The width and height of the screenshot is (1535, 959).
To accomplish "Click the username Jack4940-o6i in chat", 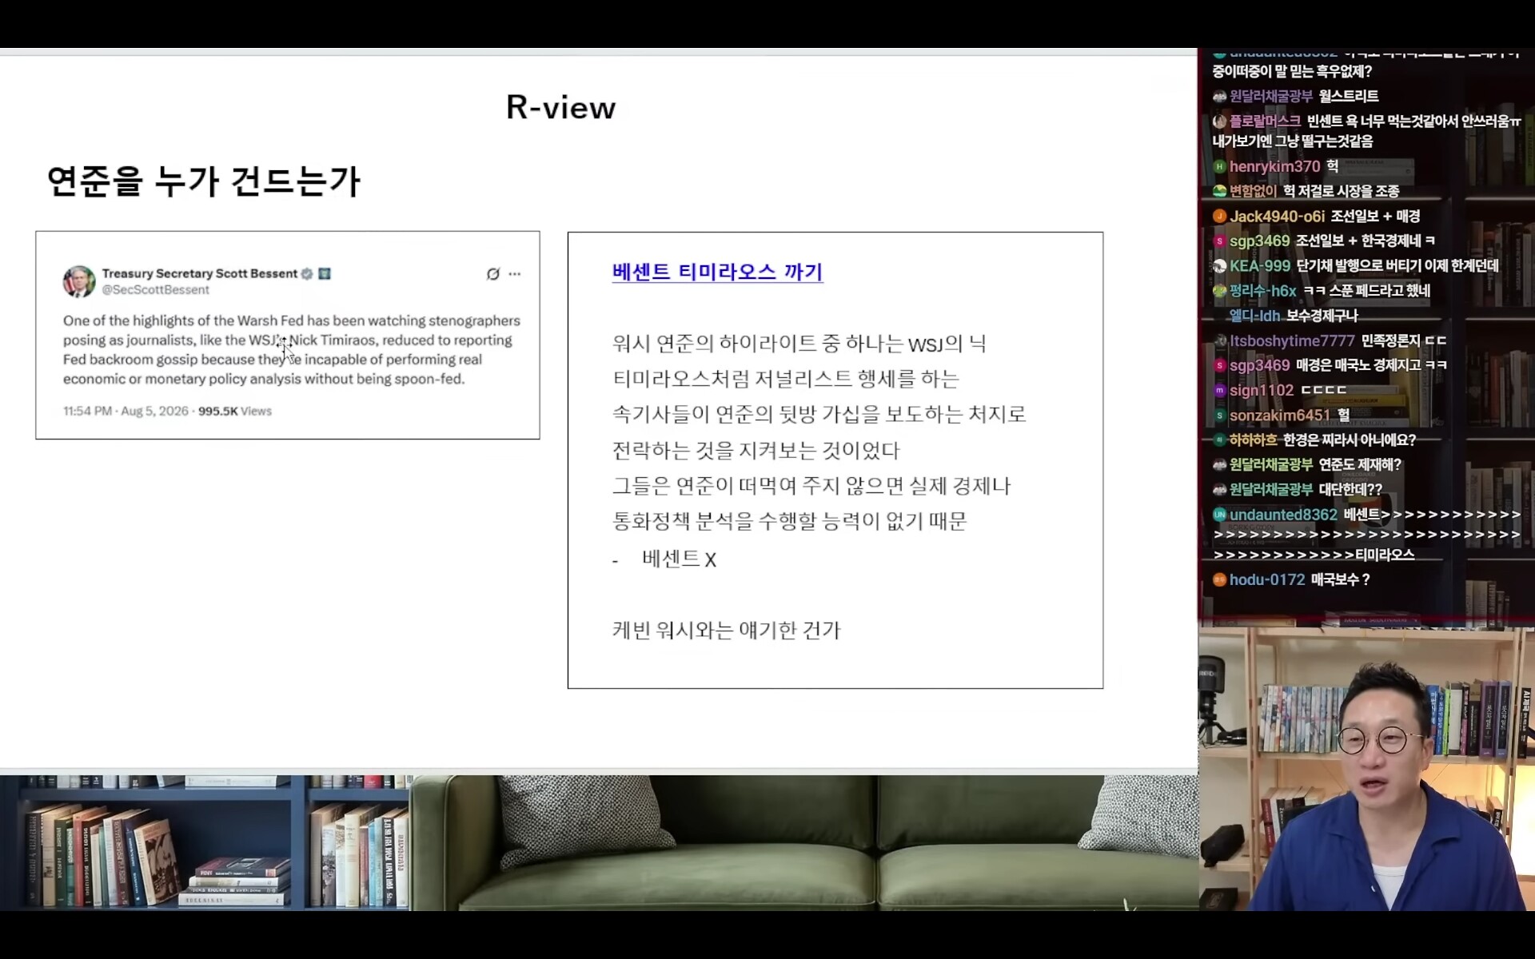I will (1277, 217).
